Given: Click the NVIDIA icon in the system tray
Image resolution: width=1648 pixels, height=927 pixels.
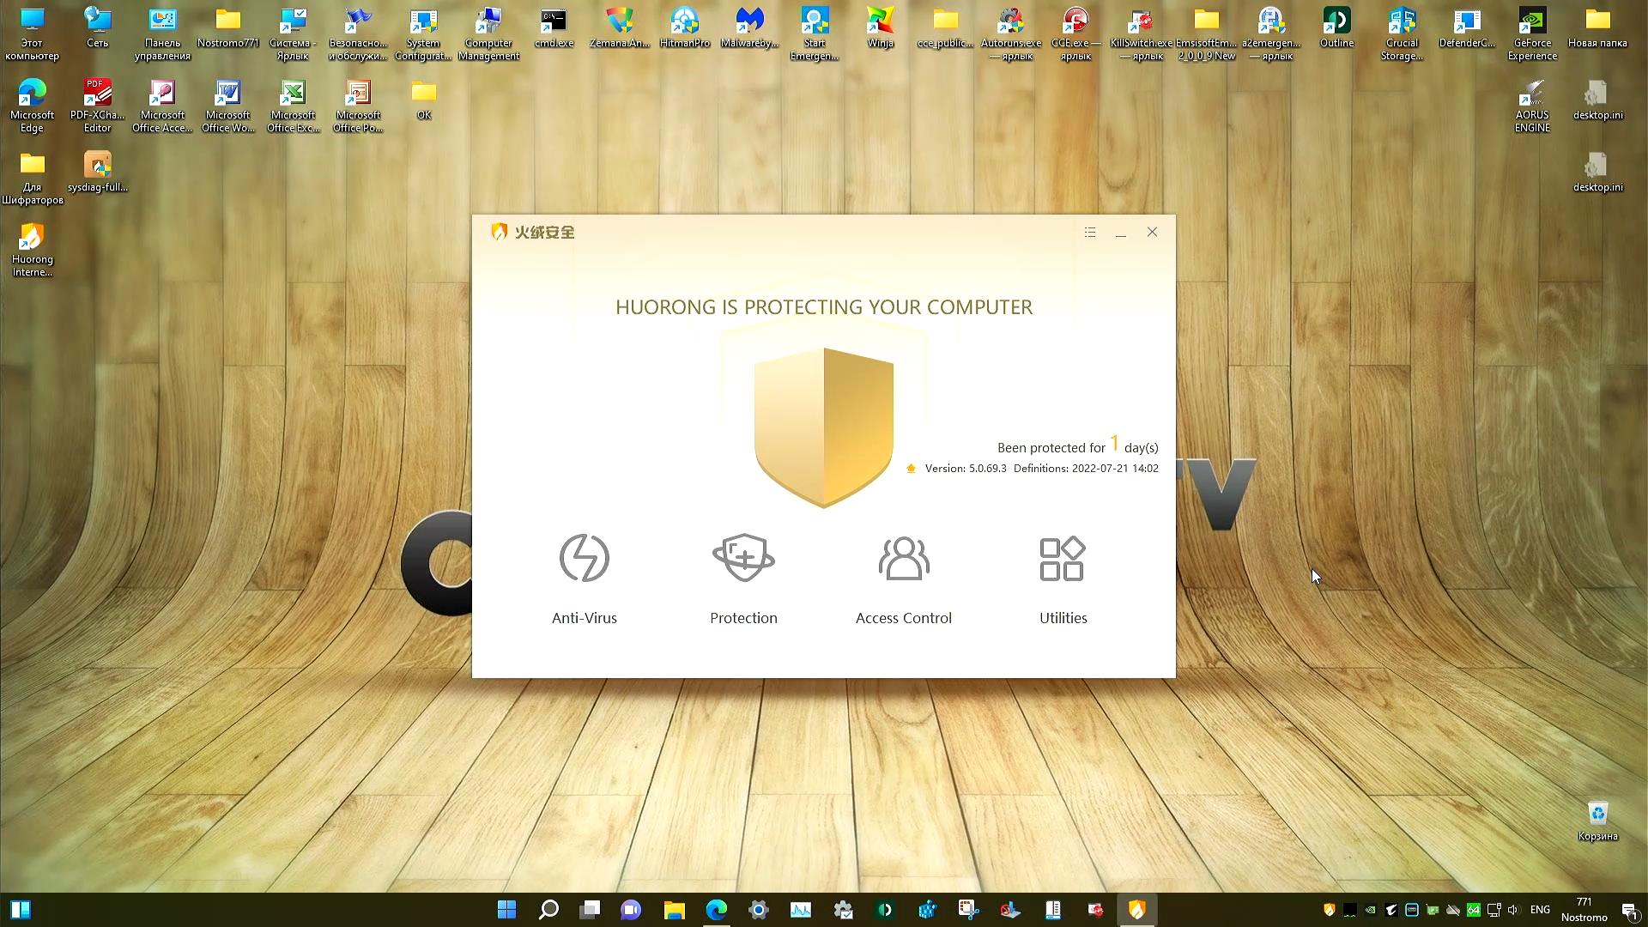Looking at the screenshot, I should 1369,910.
